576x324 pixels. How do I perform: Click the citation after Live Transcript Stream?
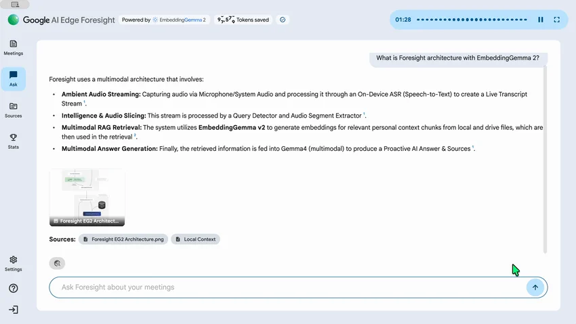pyautogui.click(x=84, y=102)
